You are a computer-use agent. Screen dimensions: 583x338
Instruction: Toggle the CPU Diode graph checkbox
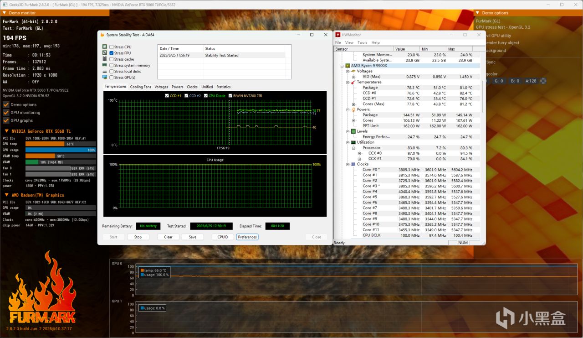point(206,96)
